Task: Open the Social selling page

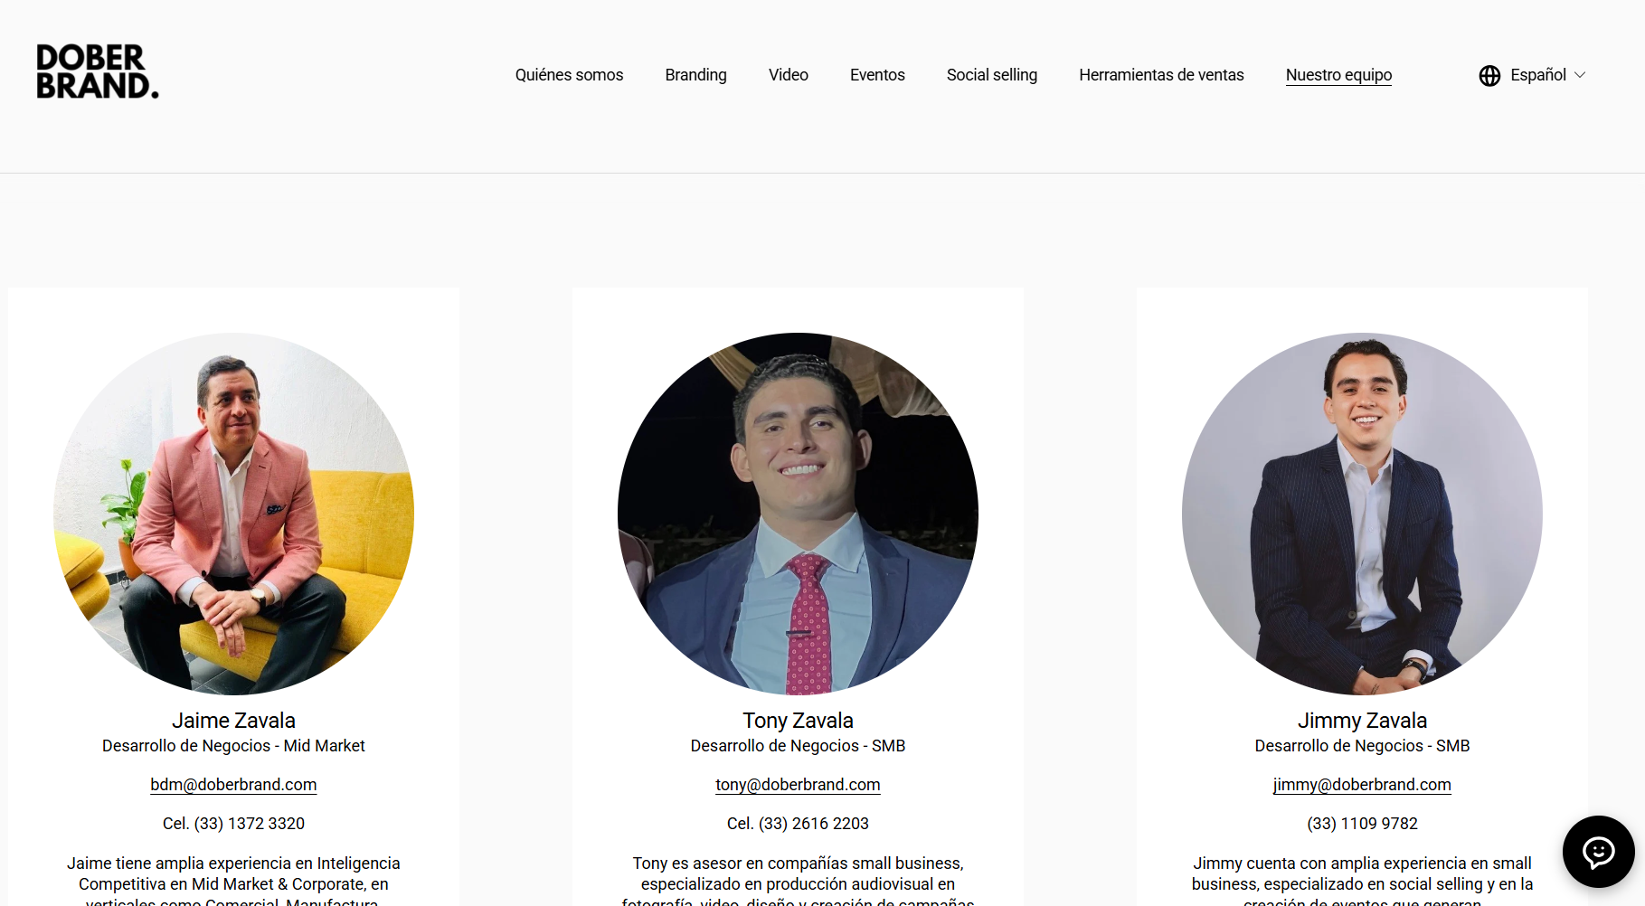Action: coord(992,75)
